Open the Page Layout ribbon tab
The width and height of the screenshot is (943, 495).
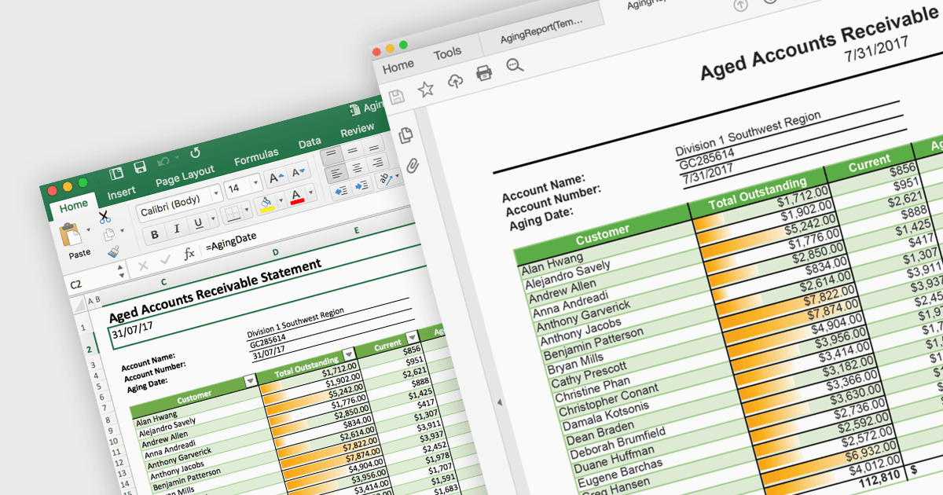click(x=185, y=175)
